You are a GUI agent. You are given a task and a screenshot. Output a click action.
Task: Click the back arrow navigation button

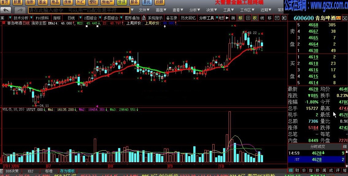(6, 10)
